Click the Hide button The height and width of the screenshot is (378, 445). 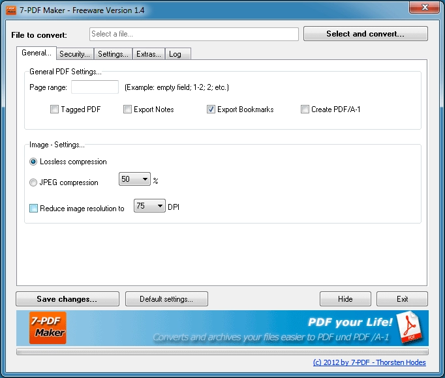345,299
